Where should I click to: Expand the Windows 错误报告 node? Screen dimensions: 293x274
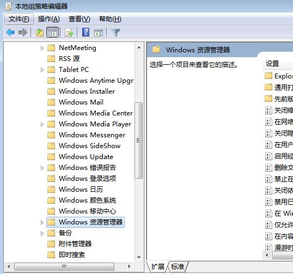point(42,168)
